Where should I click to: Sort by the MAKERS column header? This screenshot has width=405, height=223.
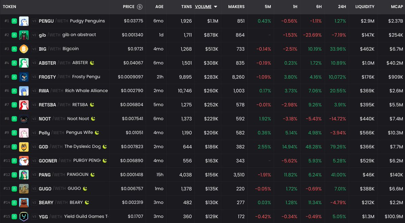pyautogui.click(x=237, y=7)
